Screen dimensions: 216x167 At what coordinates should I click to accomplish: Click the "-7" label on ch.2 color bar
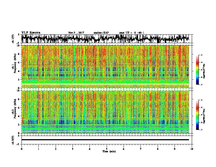(201, 130)
